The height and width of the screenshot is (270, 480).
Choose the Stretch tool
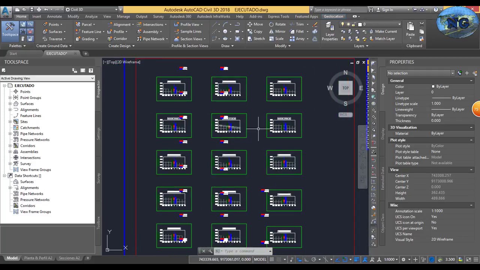coord(256,39)
